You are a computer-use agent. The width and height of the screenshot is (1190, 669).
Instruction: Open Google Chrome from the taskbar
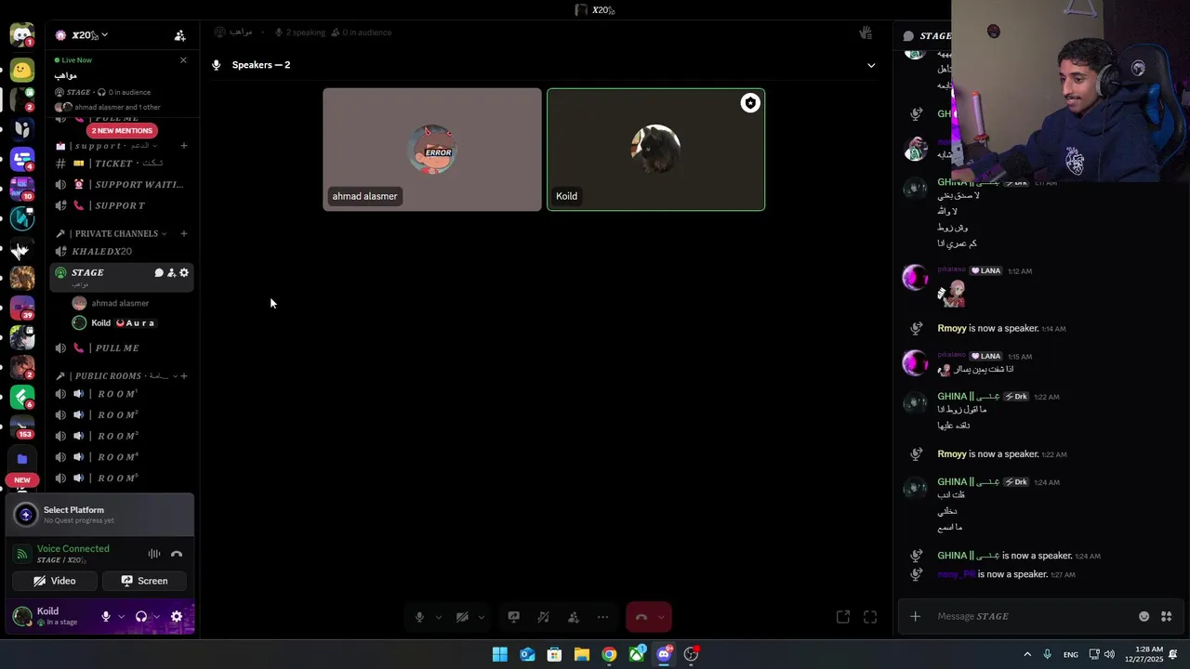click(x=609, y=655)
